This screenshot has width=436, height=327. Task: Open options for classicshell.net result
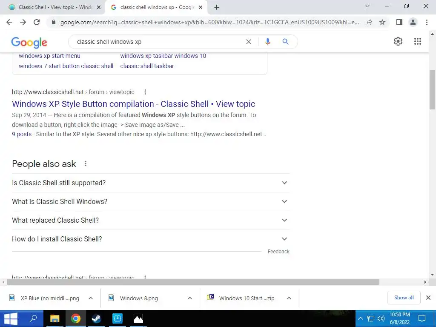click(x=145, y=92)
